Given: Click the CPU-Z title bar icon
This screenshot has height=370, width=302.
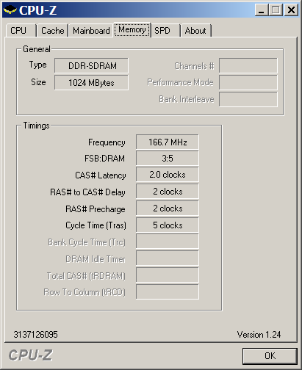Looking at the screenshot, I should 10,10.
